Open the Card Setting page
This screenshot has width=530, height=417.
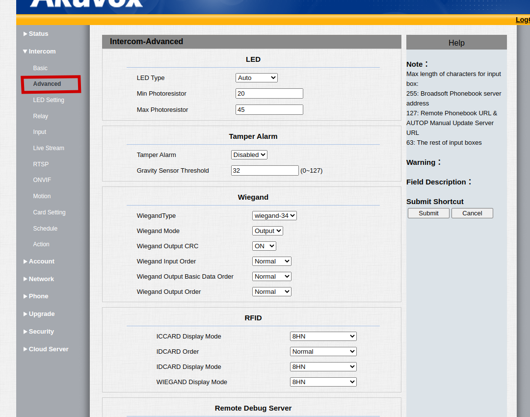49,212
